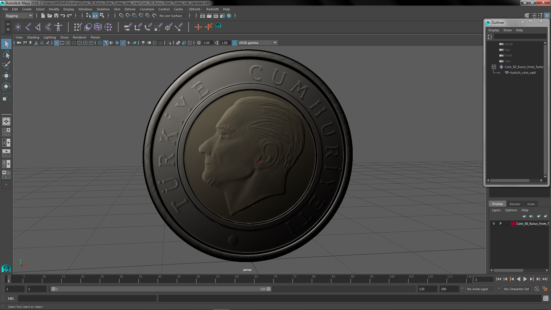Click the Open Scene folder icon
Screen dimensions: 551x310
50,15
